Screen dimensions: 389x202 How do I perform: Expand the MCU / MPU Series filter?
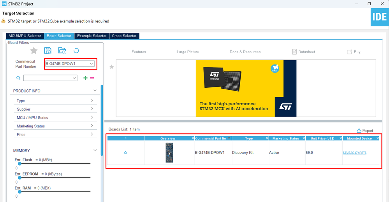92,117
